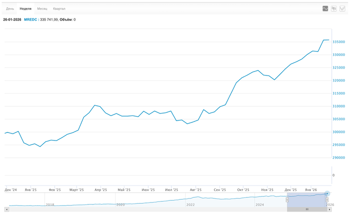Click the 26-01-2026 date label

tap(12, 19)
